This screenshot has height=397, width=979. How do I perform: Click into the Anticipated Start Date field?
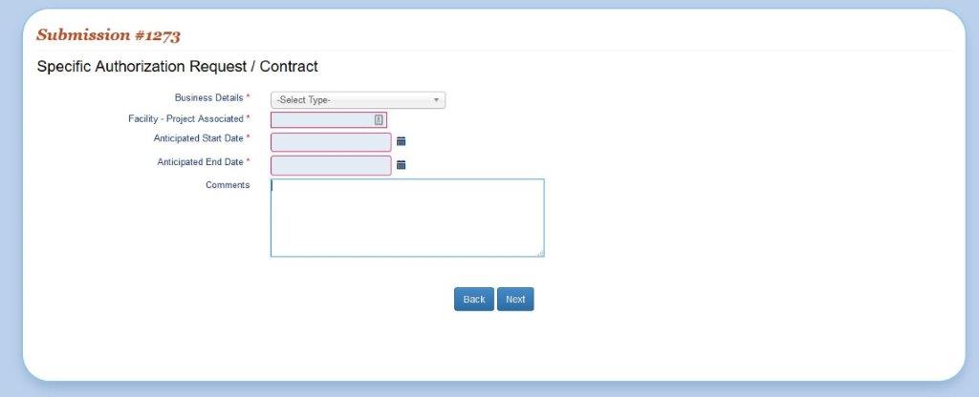[x=331, y=142]
